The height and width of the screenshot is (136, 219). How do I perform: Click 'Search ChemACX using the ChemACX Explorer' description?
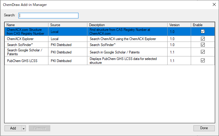tap(123, 39)
